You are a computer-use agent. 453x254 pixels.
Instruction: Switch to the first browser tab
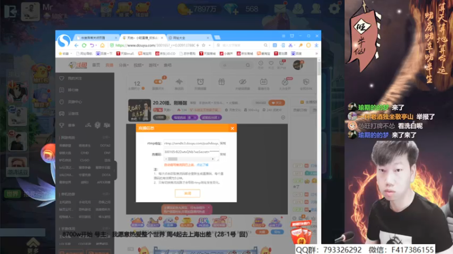(x=96, y=38)
